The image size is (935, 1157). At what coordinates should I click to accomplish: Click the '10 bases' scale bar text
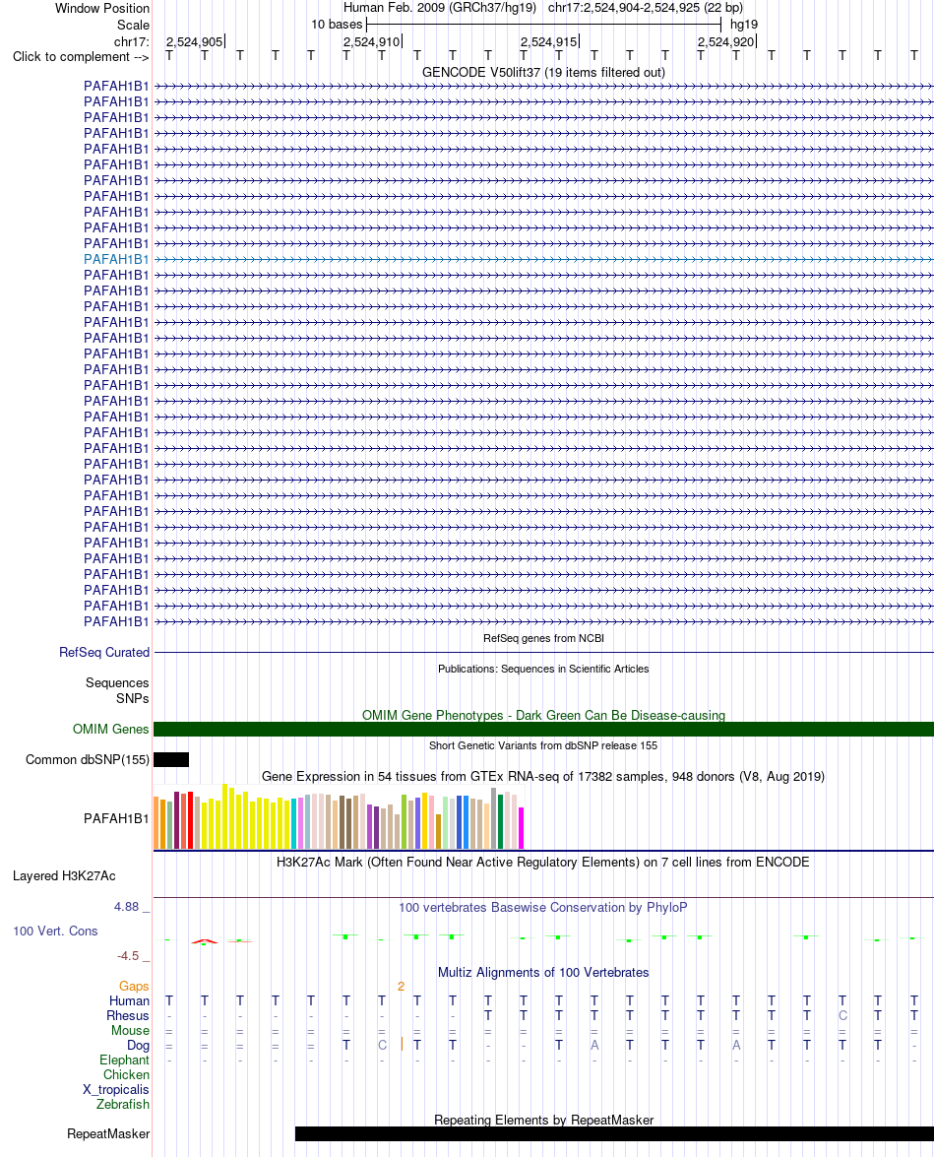[337, 25]
